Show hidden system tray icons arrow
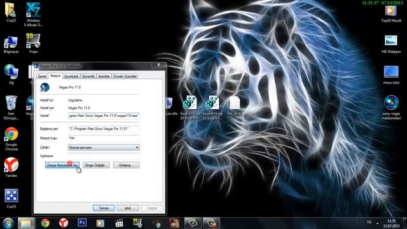 [x=377, y=223]
